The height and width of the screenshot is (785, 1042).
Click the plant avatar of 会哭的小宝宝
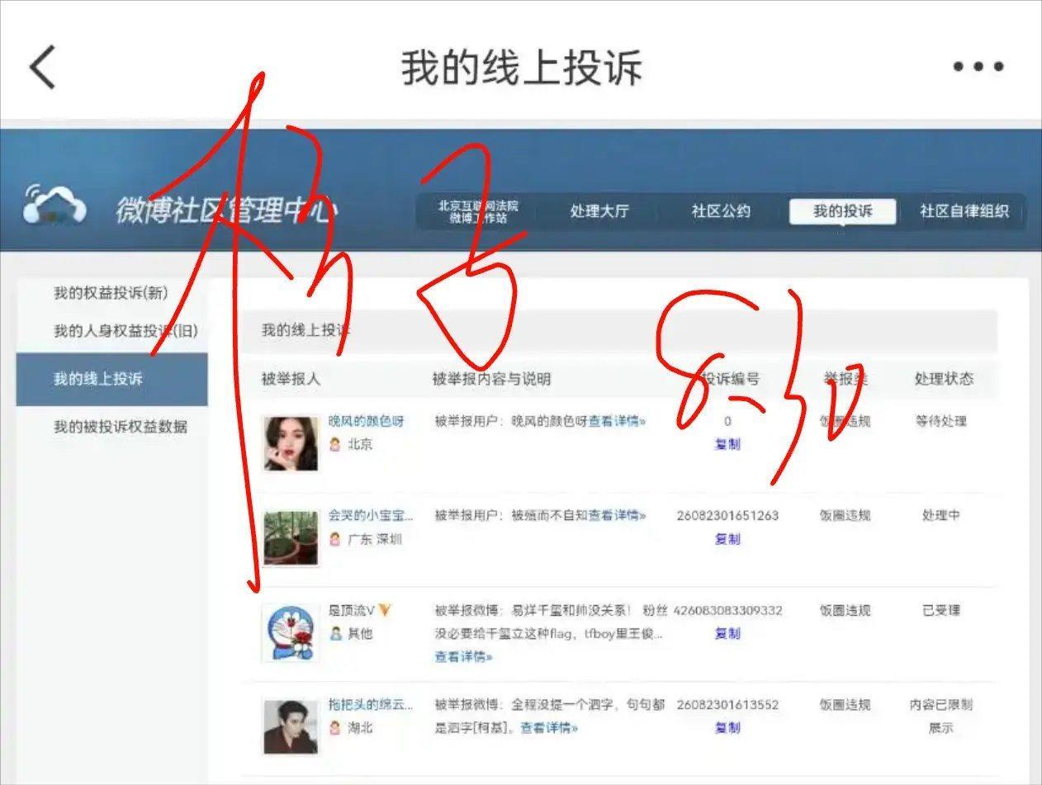(x=291, y=538)
